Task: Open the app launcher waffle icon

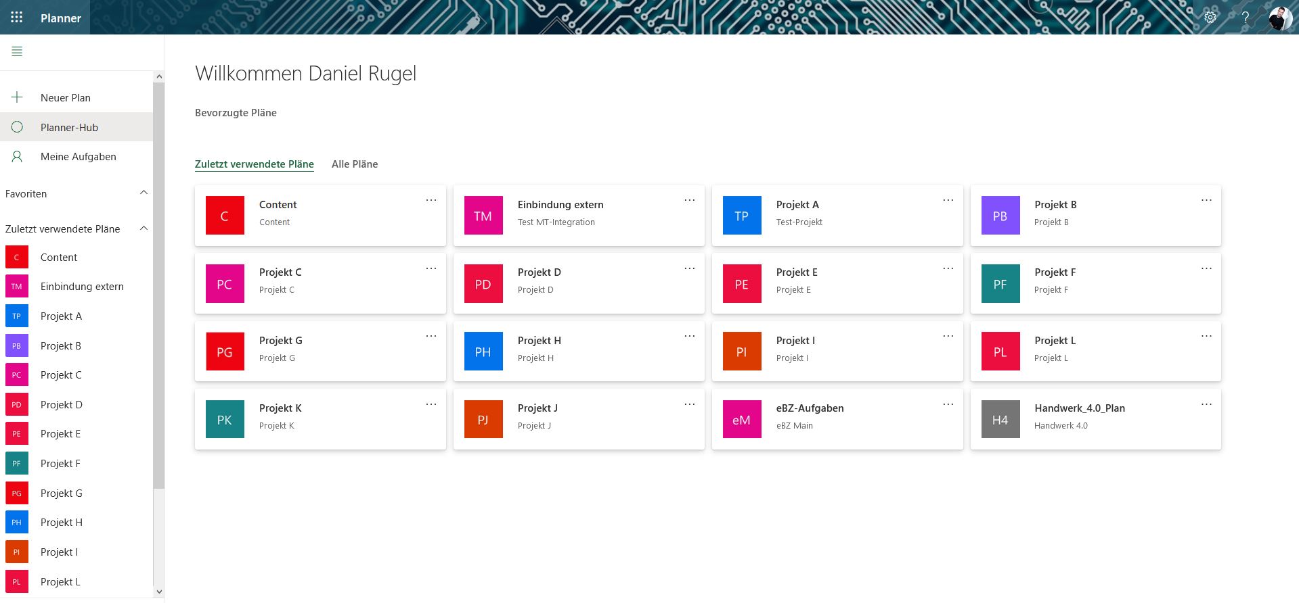Action: coord(17,18)
